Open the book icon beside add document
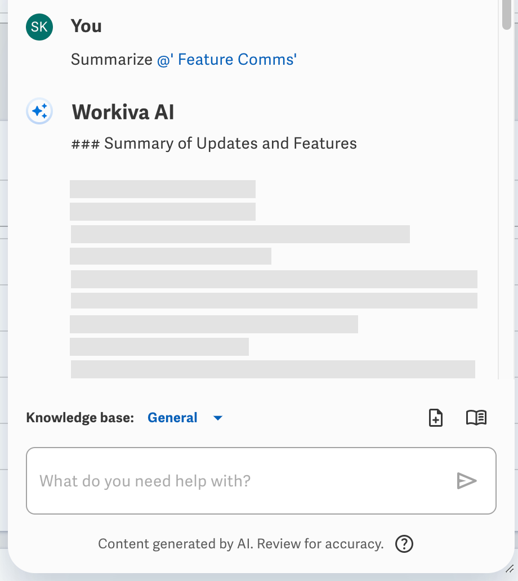This screenshot has height=581, width=518. (476, 418)
